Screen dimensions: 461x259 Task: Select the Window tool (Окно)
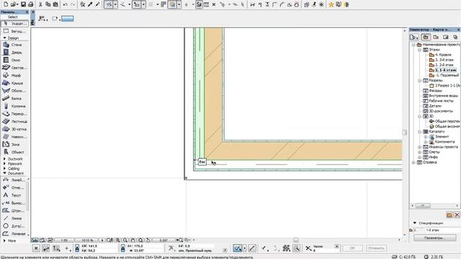(14, 60)
